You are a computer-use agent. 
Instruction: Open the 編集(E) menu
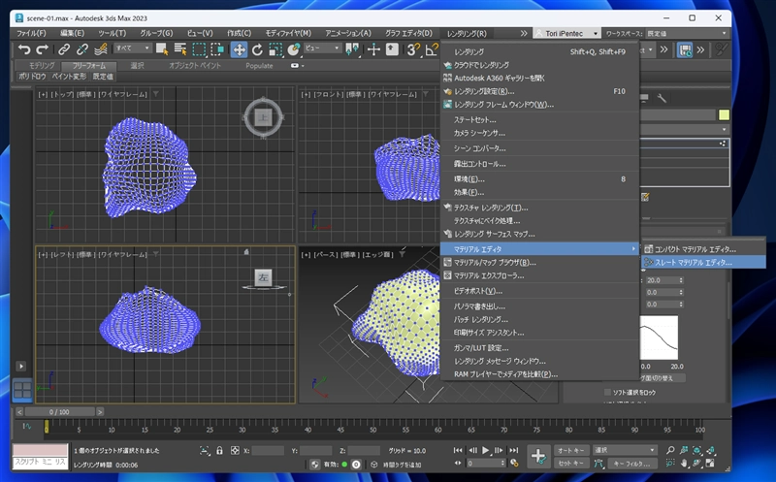[x=72, y=33]
